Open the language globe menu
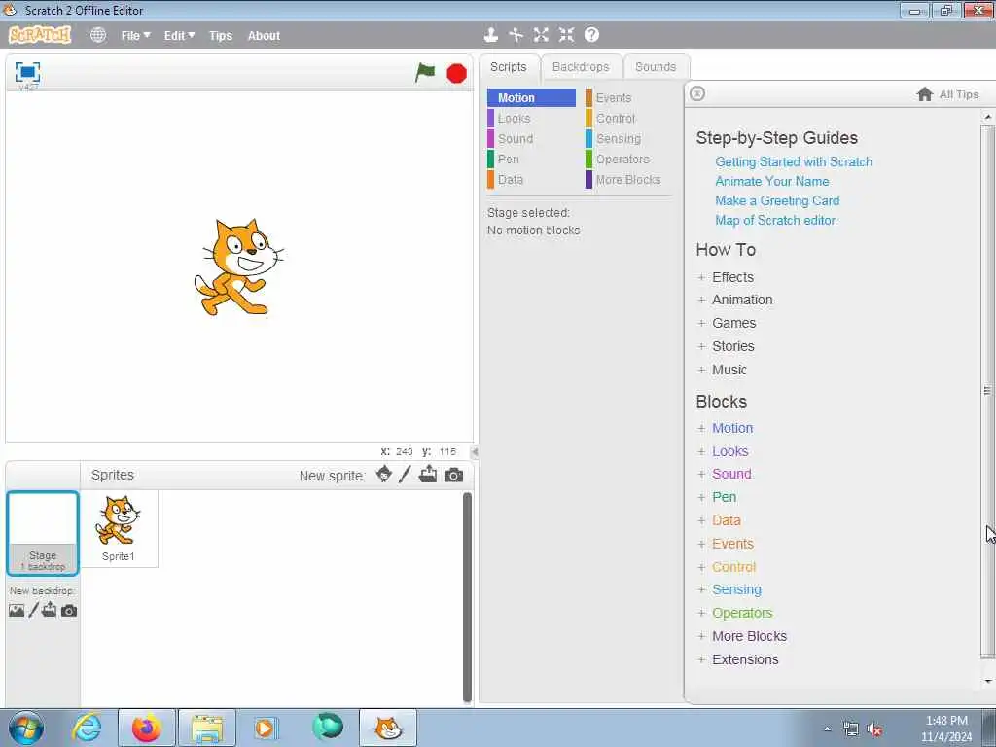The image size is (996, 747). 98,35
